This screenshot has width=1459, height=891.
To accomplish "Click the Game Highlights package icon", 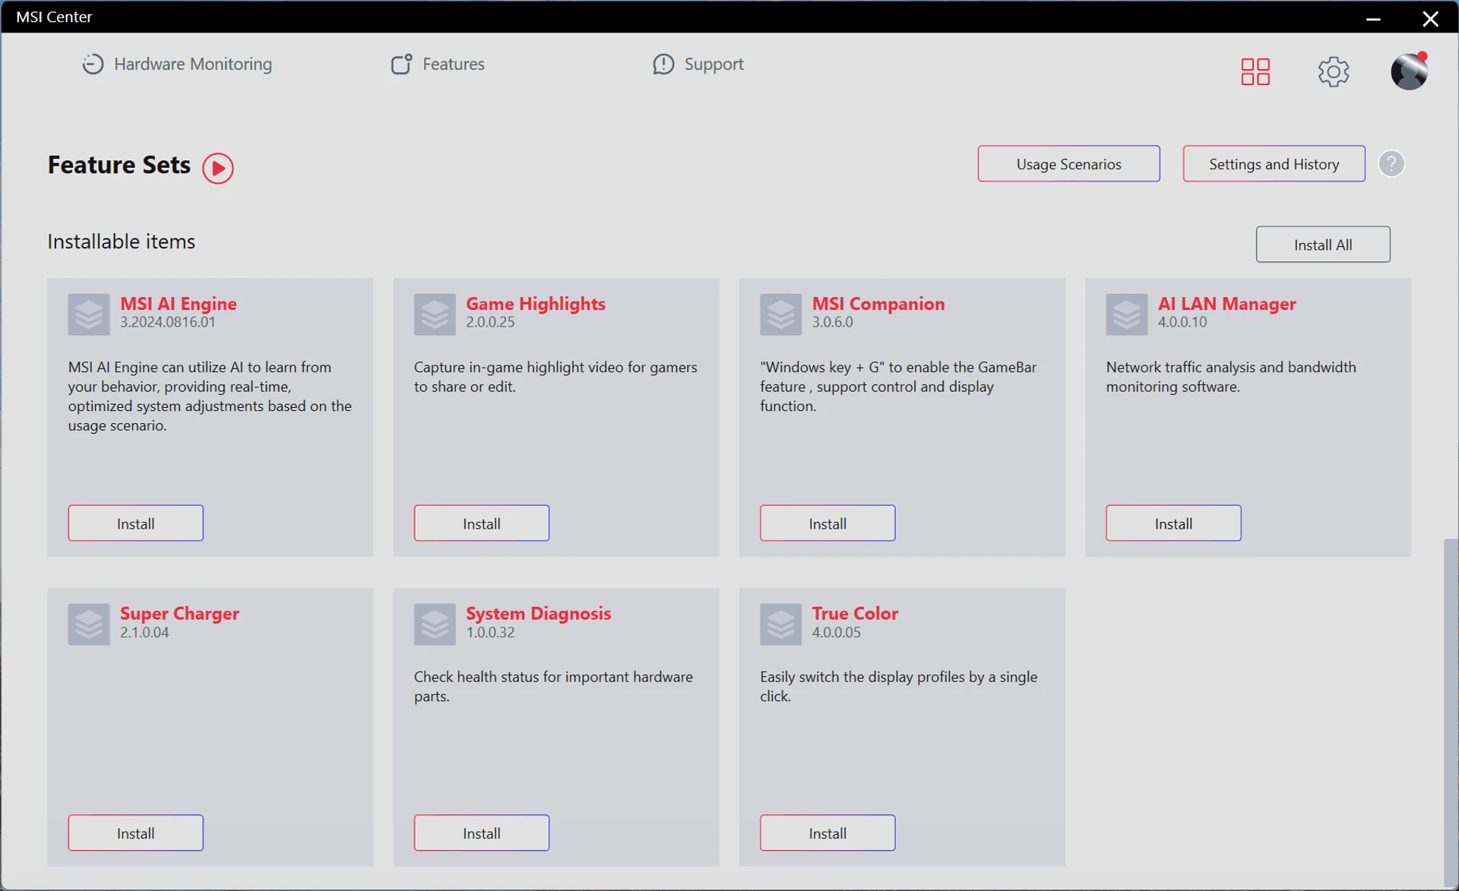I will point(435,314).
